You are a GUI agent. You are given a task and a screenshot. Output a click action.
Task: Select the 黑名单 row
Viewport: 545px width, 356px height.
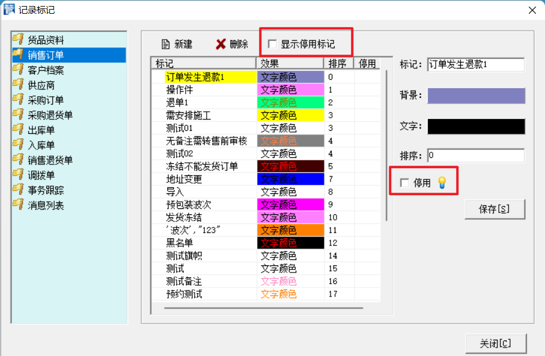pyautogui.click(x=266, y=243)
